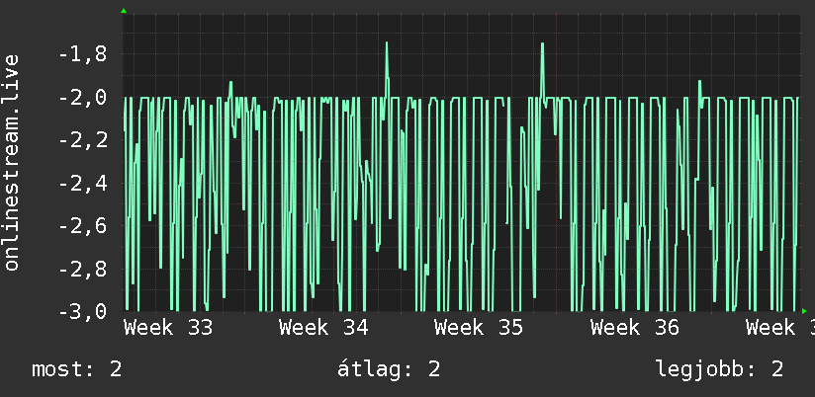Click the 'legjobb: 2' statistic
Screen dimensions: 815x397
719,369
